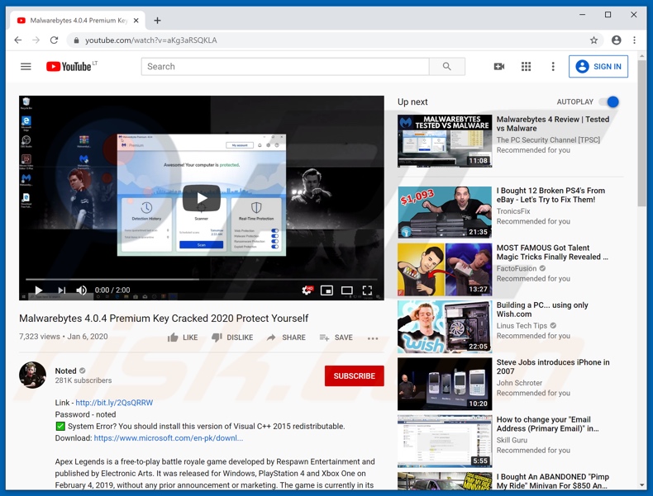Open the Steve Jobs iPhone 2007 thumbnail
Viewport: 653px width, 496px height.
[x=445, y=384]
